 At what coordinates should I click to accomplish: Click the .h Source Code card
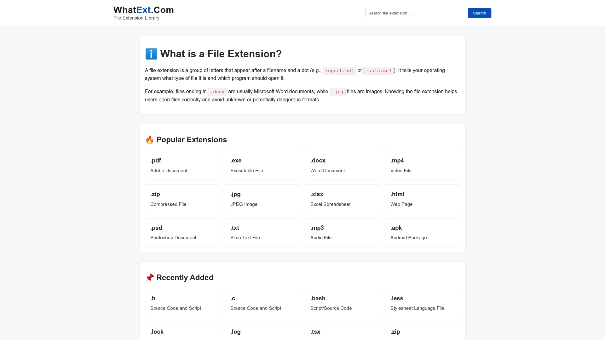[182, 303]
